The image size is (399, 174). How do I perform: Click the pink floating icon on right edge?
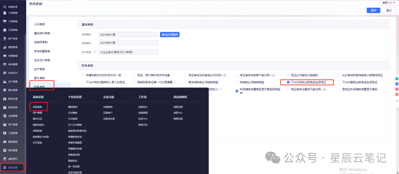coord(397,89)
